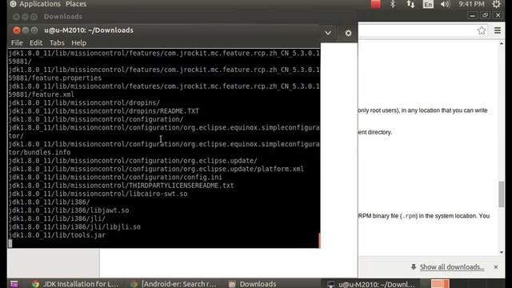The height and width of the screenshot is (288, 512).
Task: Dismiss the Chrome downloads bar
Action: pos(496,267)
